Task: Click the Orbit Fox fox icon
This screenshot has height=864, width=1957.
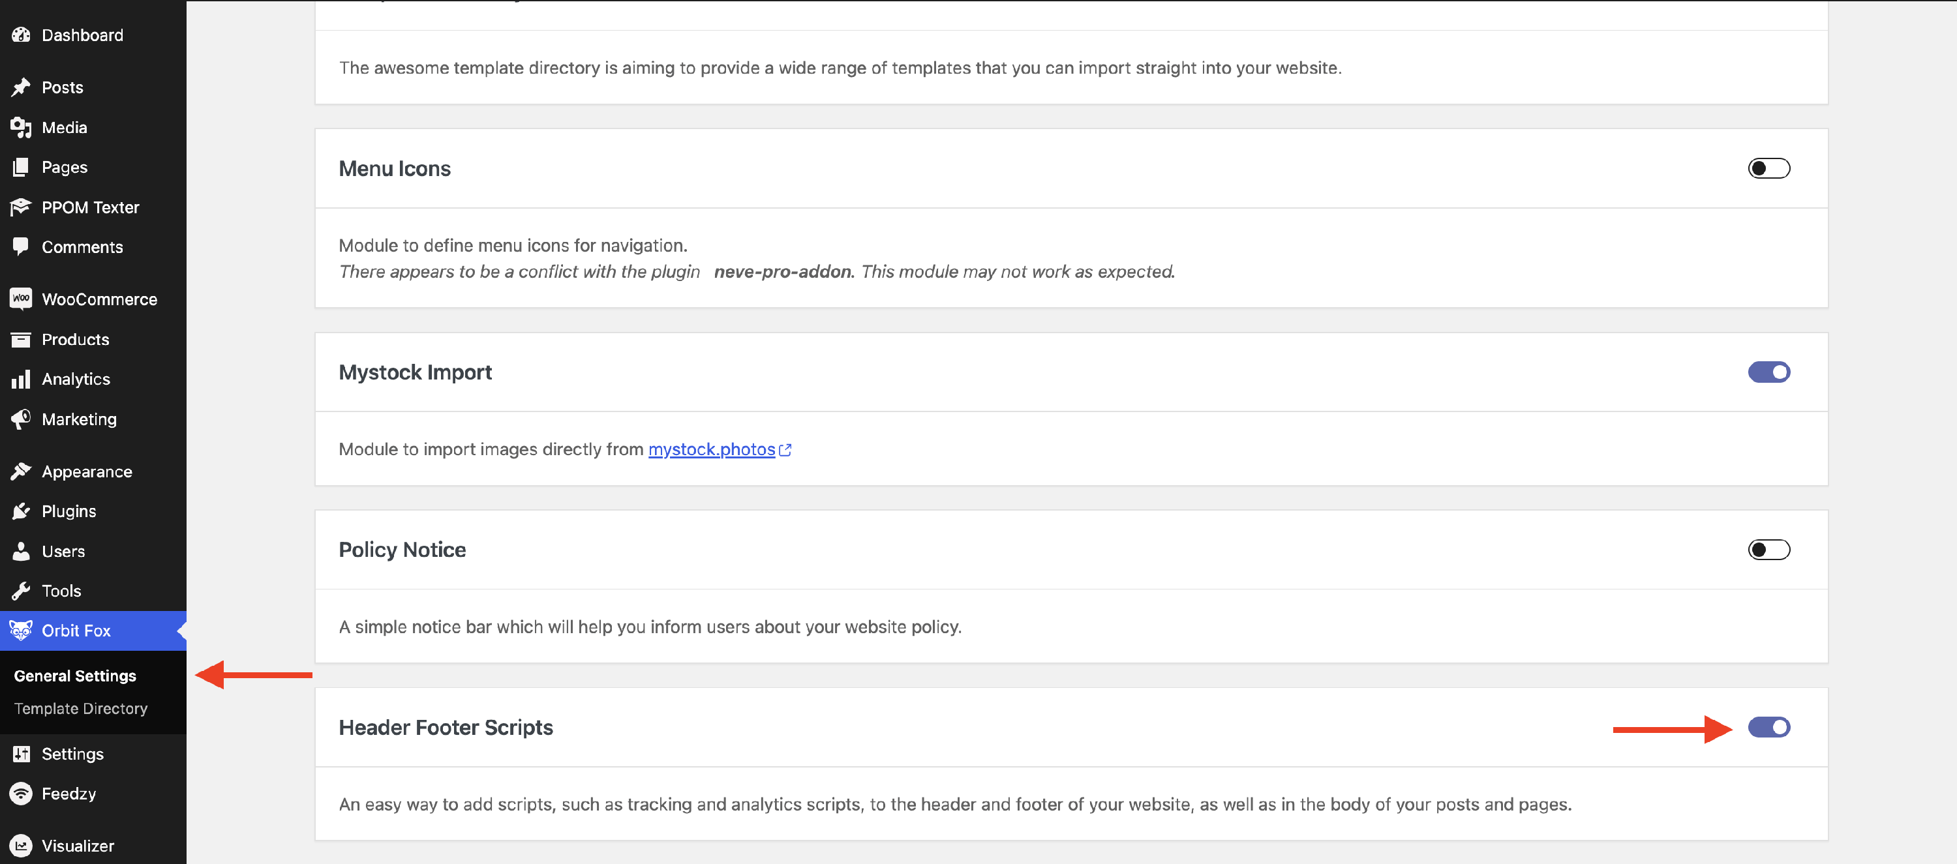Action: coord(22,630)
